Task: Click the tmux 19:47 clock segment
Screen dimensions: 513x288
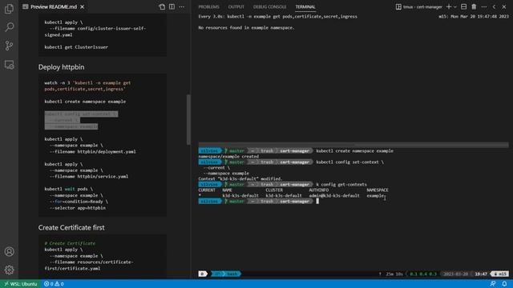Action: (x=481, y=274)
